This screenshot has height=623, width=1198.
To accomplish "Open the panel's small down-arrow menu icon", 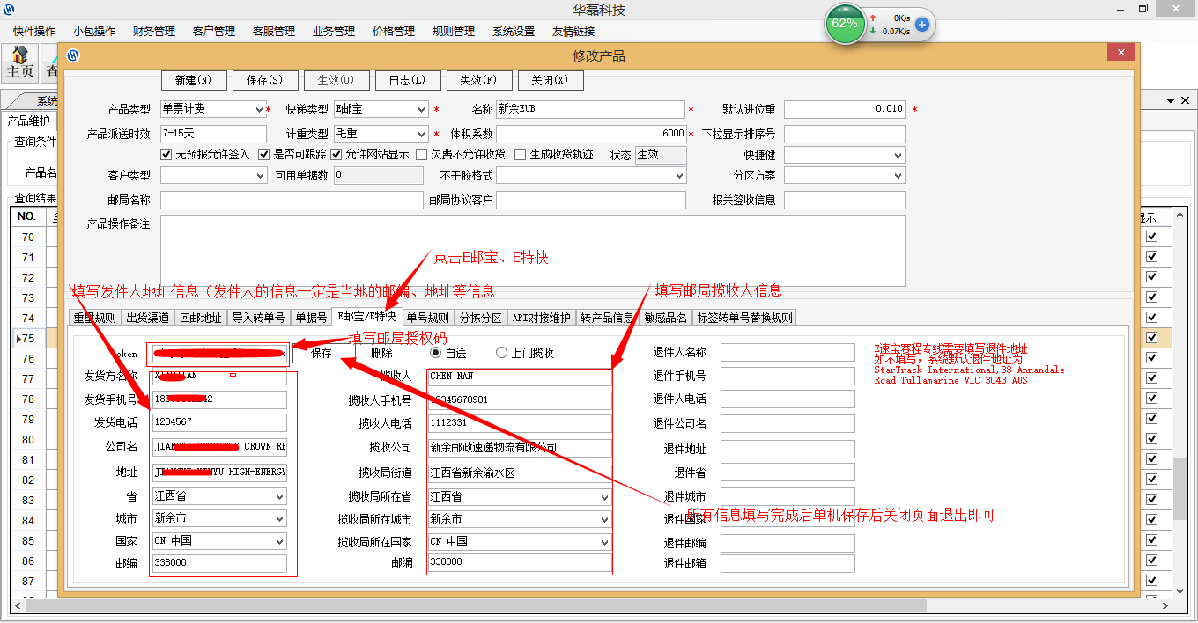I will 1171,101.
